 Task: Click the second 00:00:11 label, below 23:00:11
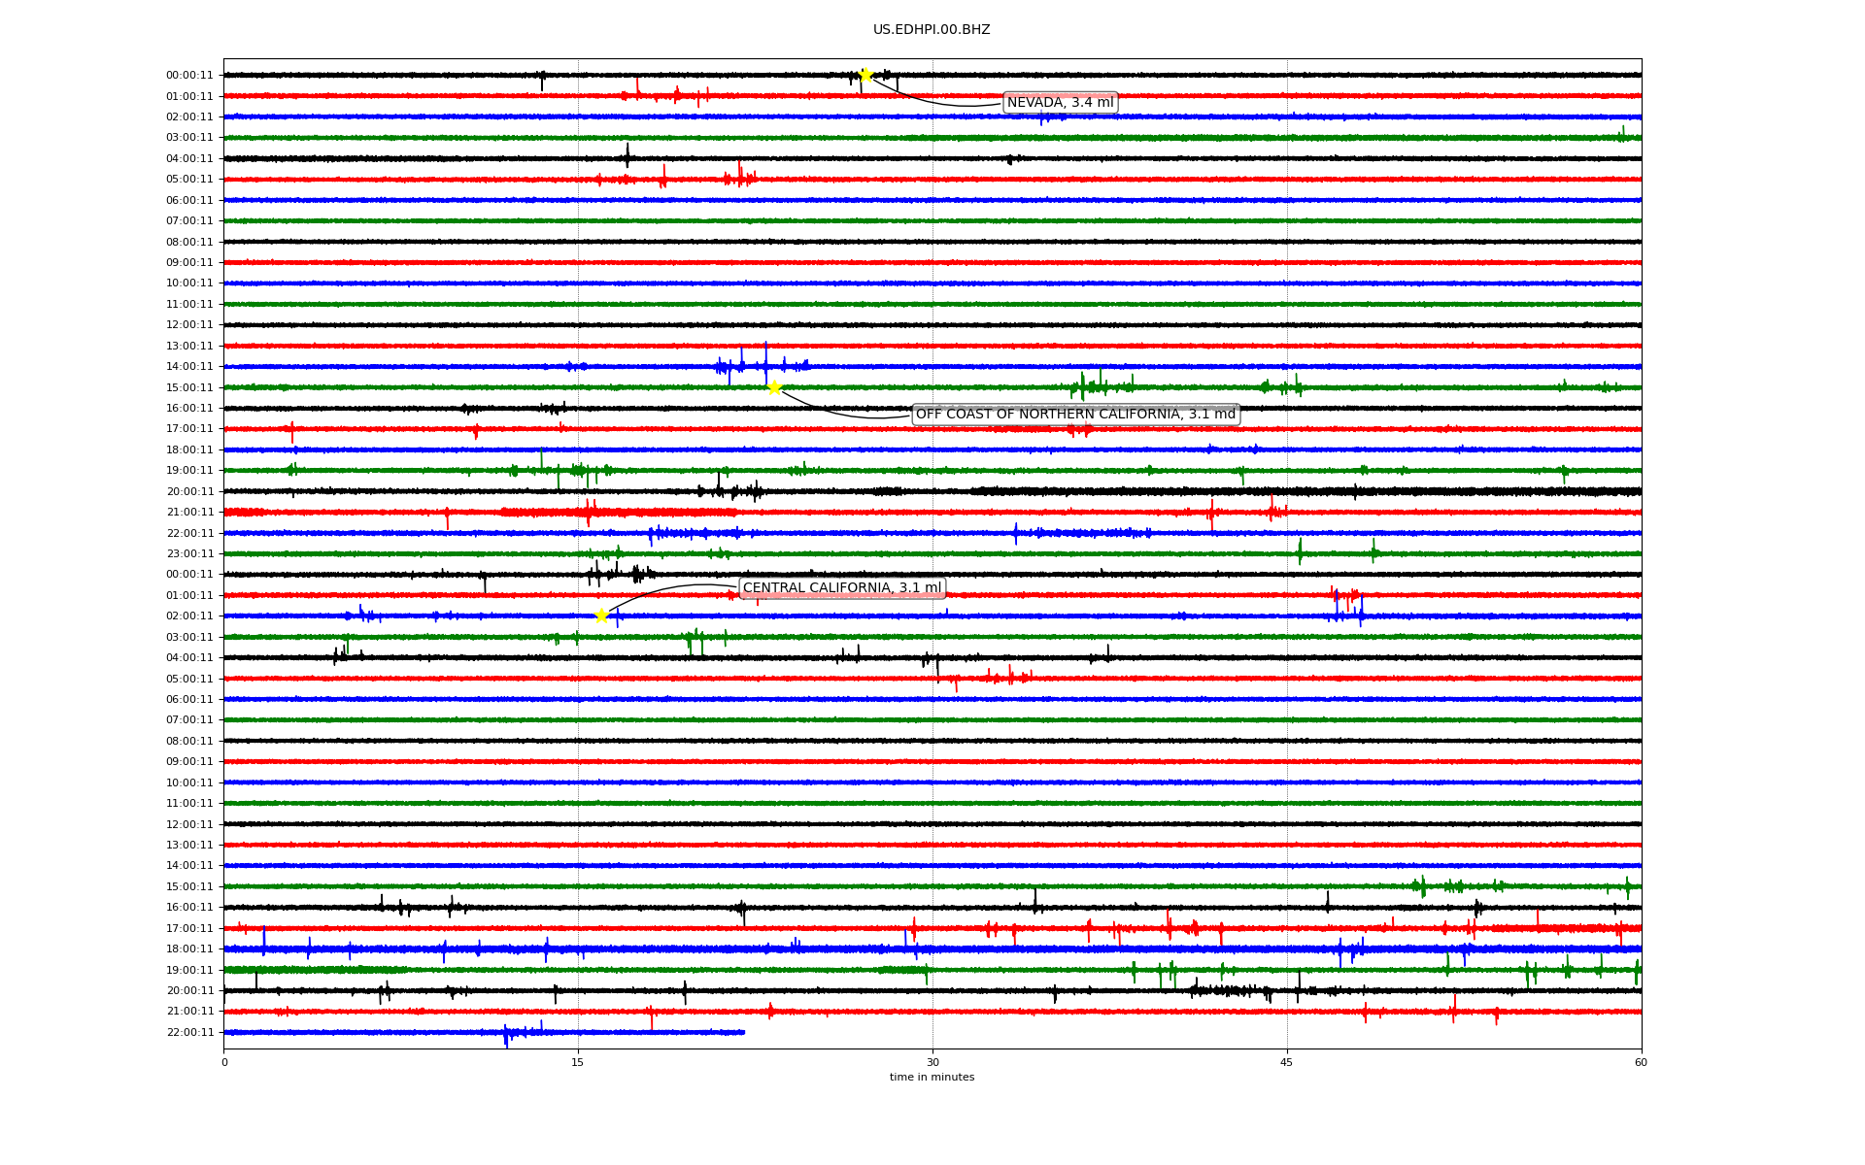[x=189, y=575]
